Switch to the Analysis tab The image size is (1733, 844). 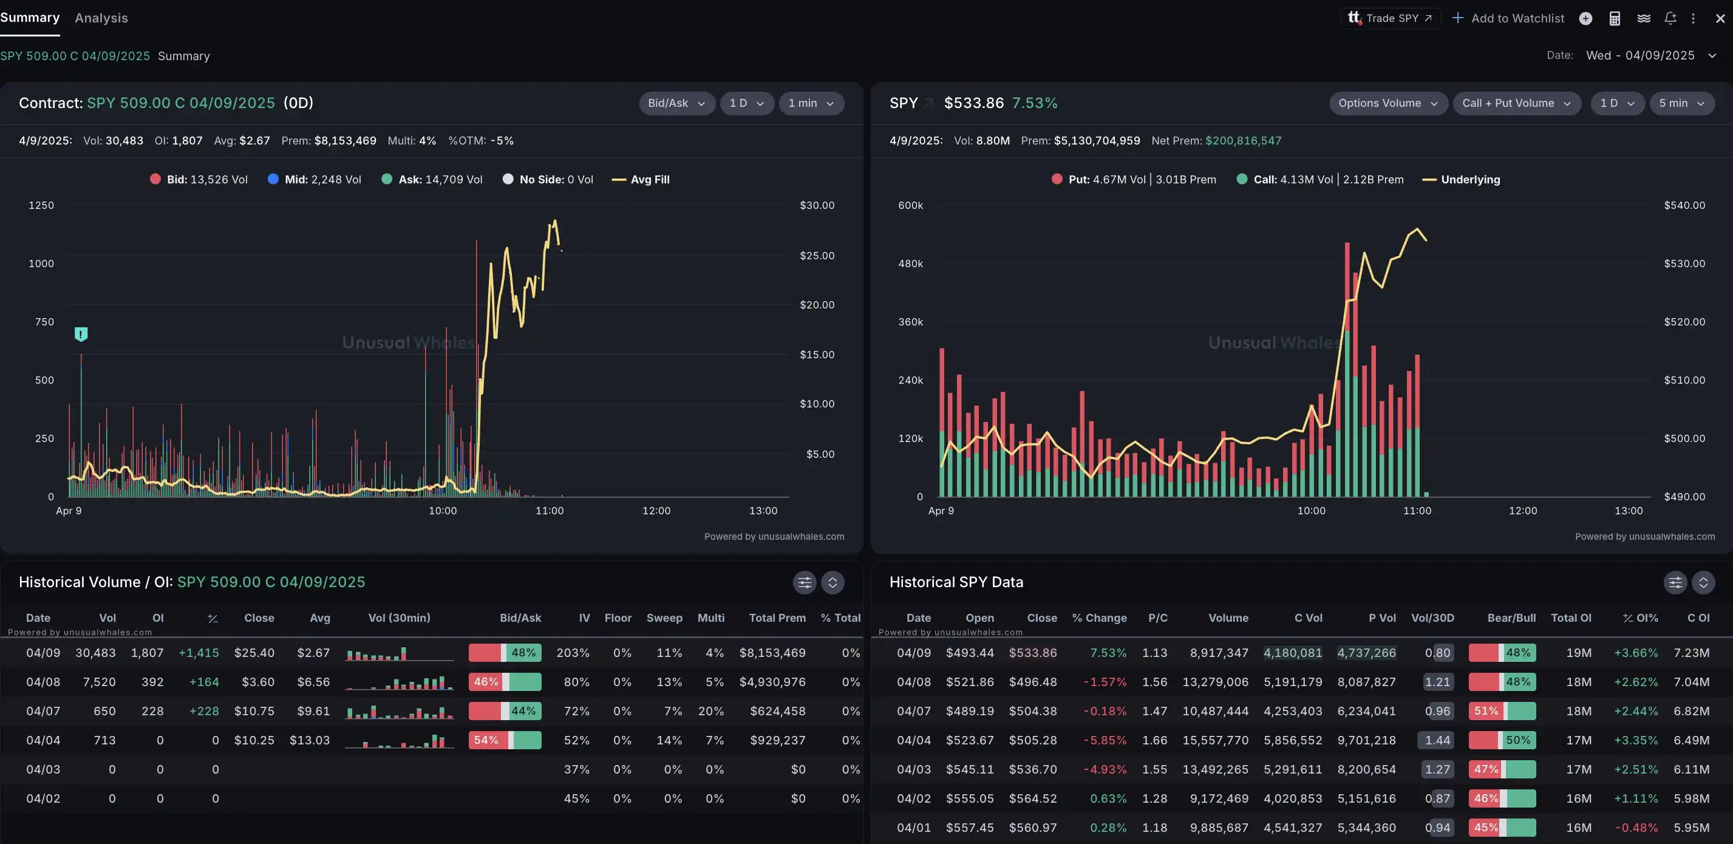click(101, 18)
